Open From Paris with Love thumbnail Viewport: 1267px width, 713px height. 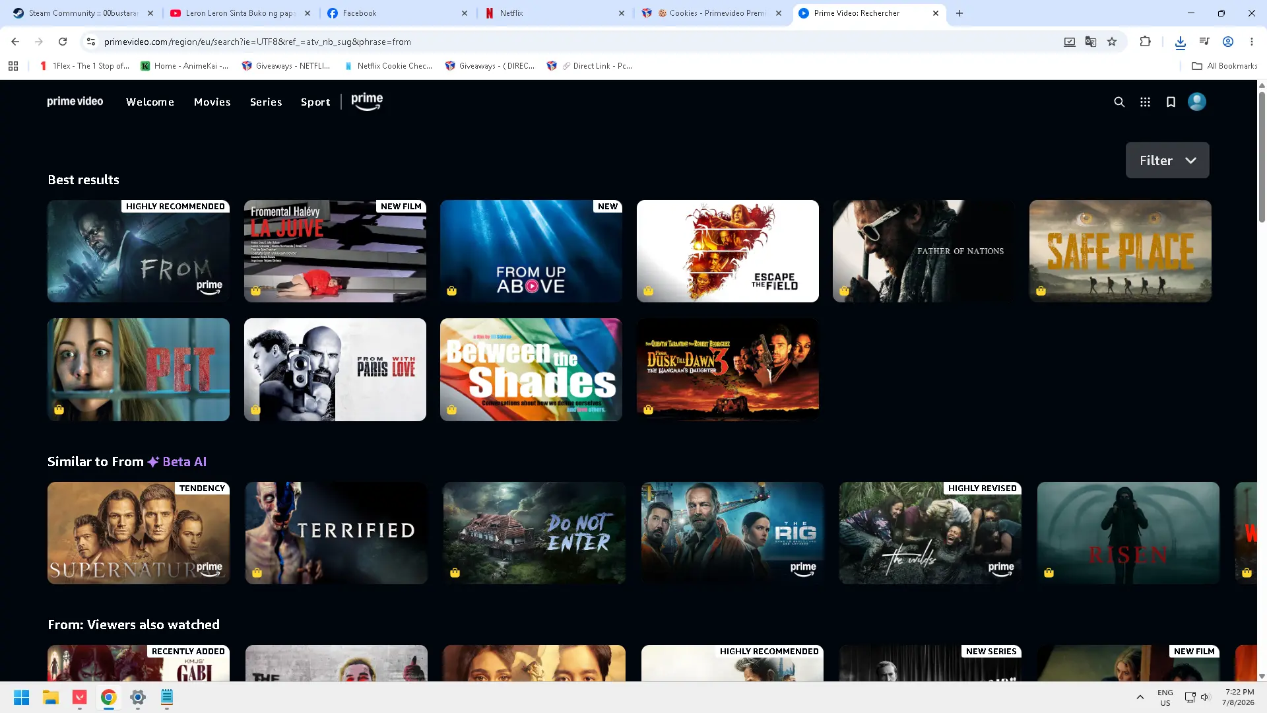(x=335, y=370)
